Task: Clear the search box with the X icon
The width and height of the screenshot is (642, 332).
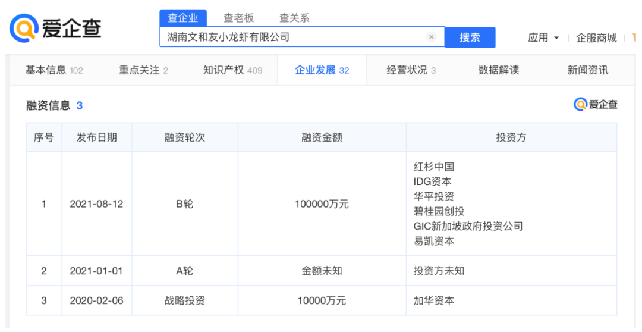Action: 431,37
